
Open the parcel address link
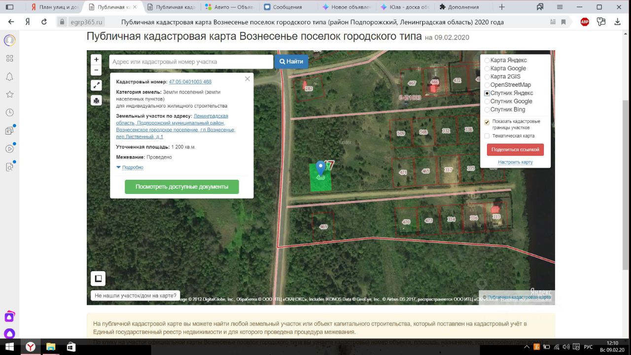[x=175, y=126]
